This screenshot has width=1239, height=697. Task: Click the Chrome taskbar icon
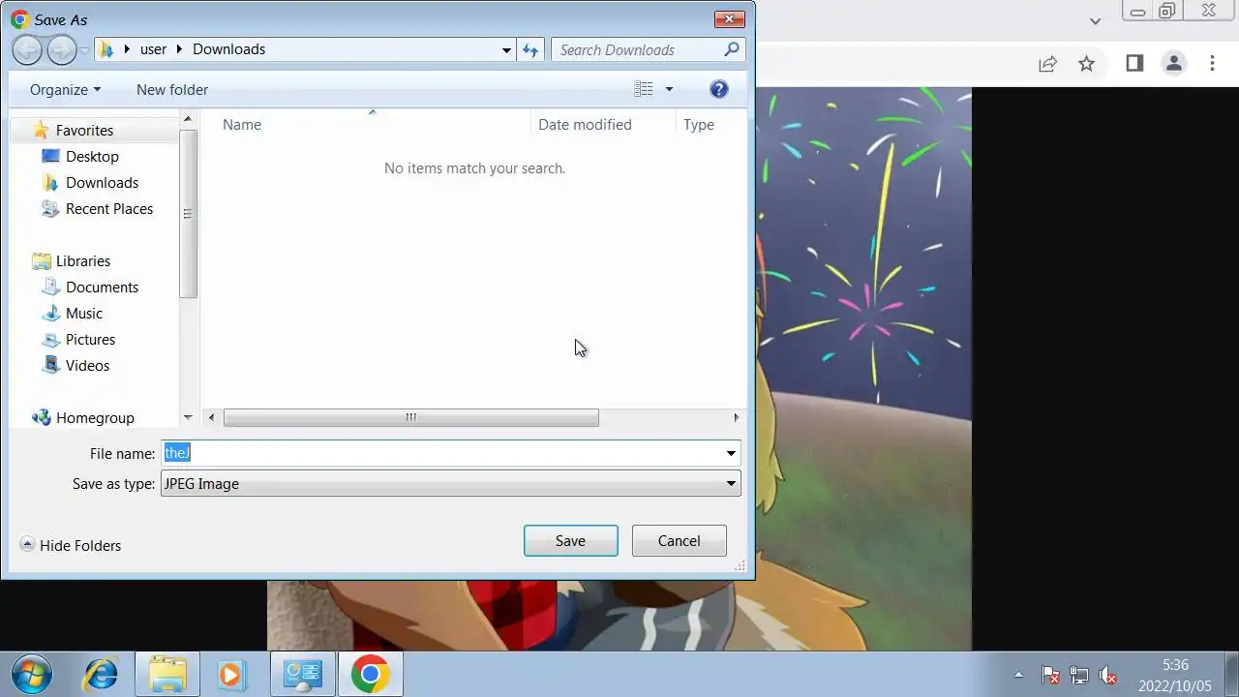[x=370, y=674]
